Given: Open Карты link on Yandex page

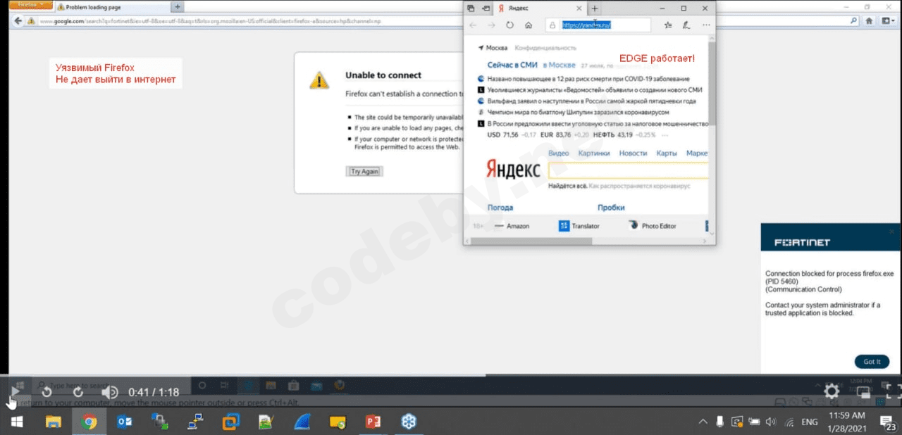Looking at the screenshot, I should 667,153.
